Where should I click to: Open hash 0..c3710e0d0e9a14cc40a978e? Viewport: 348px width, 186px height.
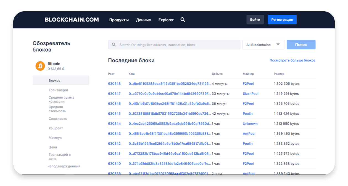click(170, 94)
